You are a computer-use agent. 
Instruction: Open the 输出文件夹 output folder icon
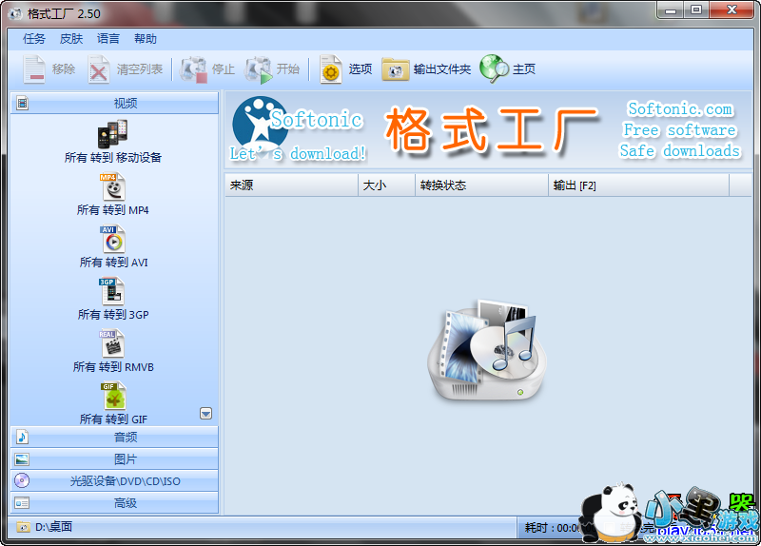396,69
